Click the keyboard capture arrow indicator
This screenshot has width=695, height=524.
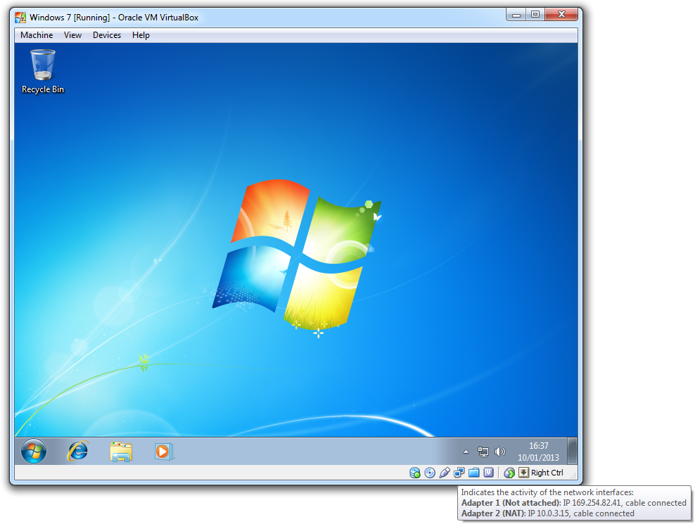[x=523, y=473]
